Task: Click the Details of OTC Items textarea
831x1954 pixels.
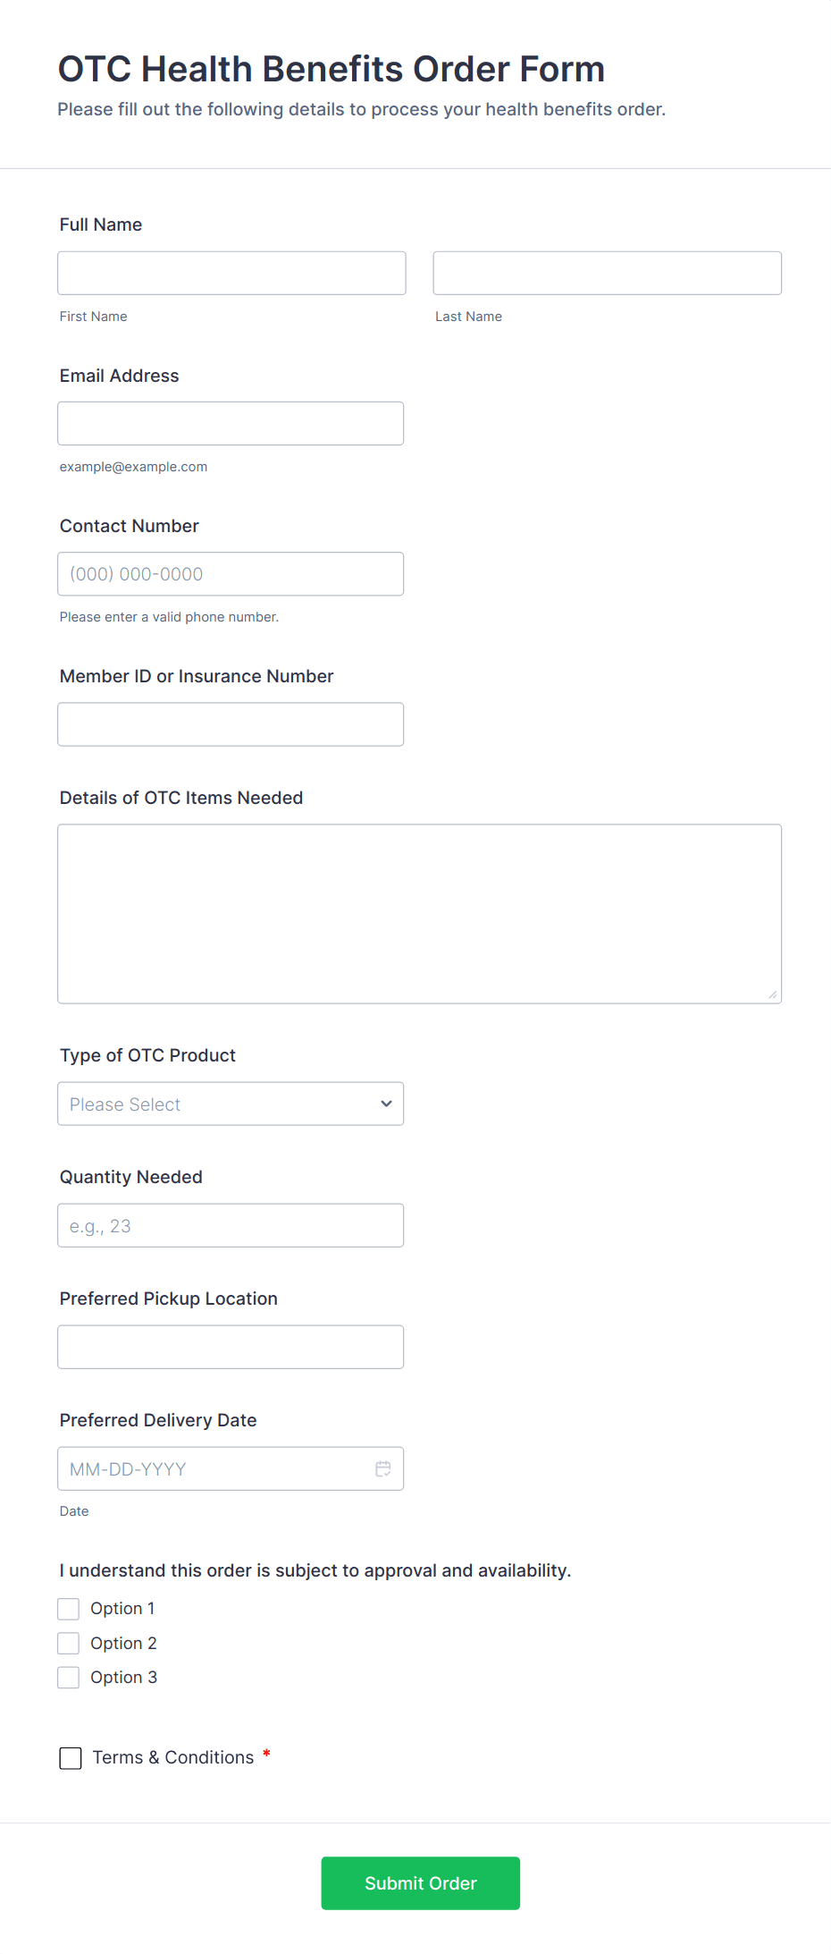Action: (x=419, y=913)
